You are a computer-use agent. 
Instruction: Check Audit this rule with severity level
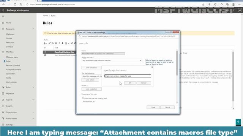tap(83, 98)
